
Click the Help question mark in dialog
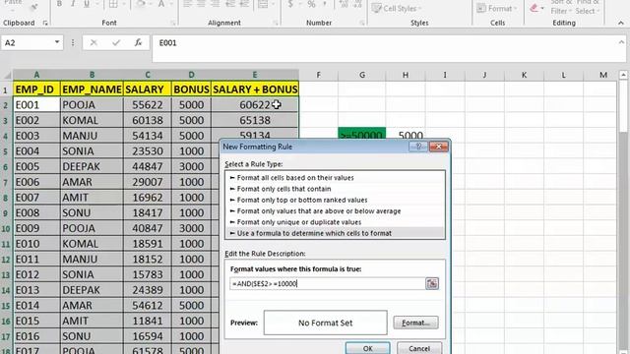tap(418, 147)
